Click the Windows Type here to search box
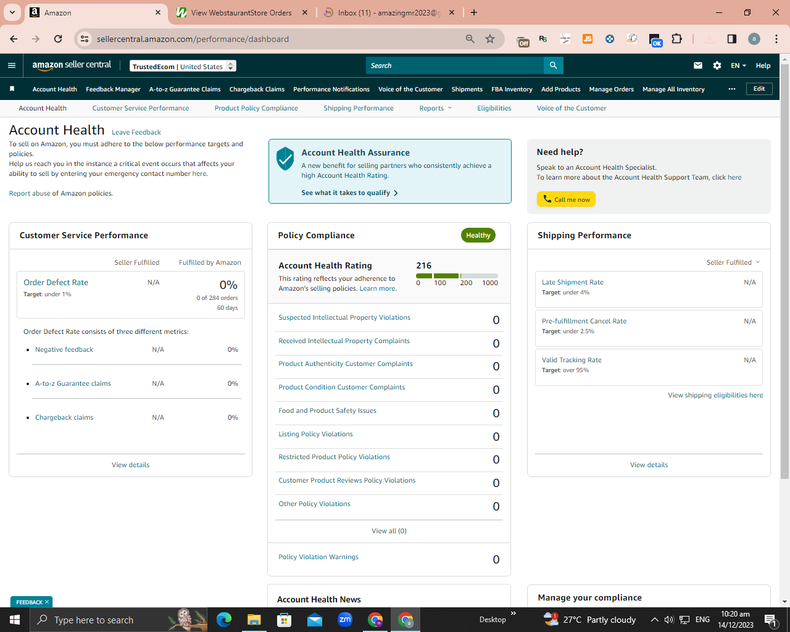The height and width of the screenshot is (632, 790). point(118,620)
